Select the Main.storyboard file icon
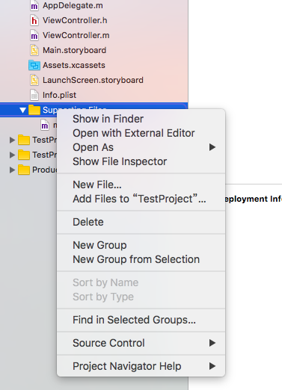 (x=34, y=50)
